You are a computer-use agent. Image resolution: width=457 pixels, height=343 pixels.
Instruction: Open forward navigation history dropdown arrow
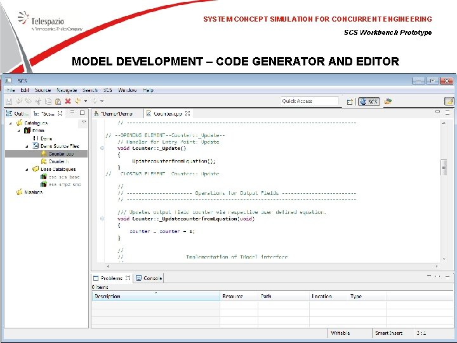click(102, 101)
